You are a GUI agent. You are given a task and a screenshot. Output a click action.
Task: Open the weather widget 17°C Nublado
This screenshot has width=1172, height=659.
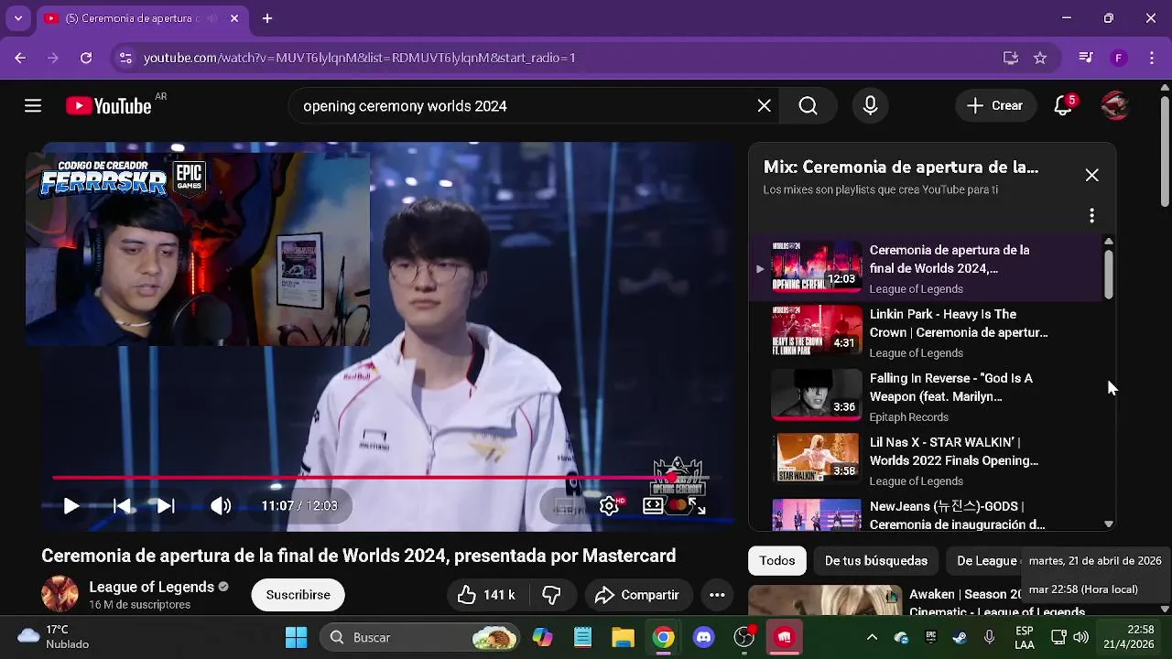(x=55, y=637)
